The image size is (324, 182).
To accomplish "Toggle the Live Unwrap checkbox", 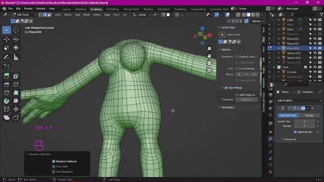I will tap(237, 69).
